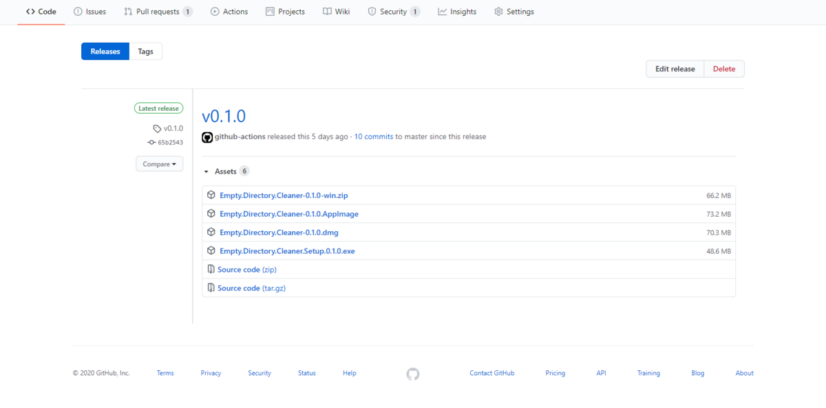Open the Training footer link

click(x=648, y=374)
